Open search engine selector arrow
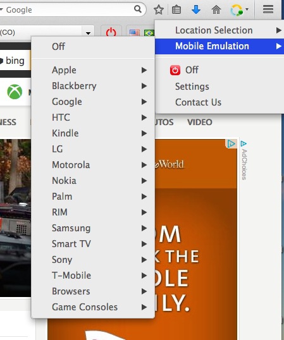The width and height of the screenshot is (284, 340). (x=1, y=9)
